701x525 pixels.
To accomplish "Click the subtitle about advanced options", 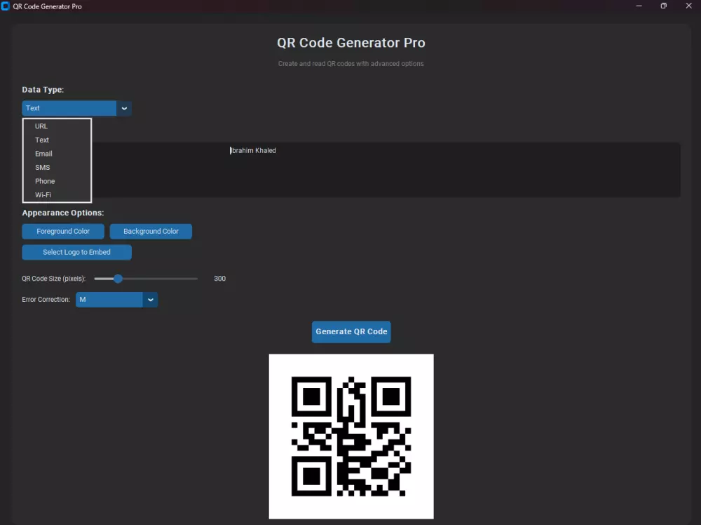I will pyautogui.click(x=351, y=64).
